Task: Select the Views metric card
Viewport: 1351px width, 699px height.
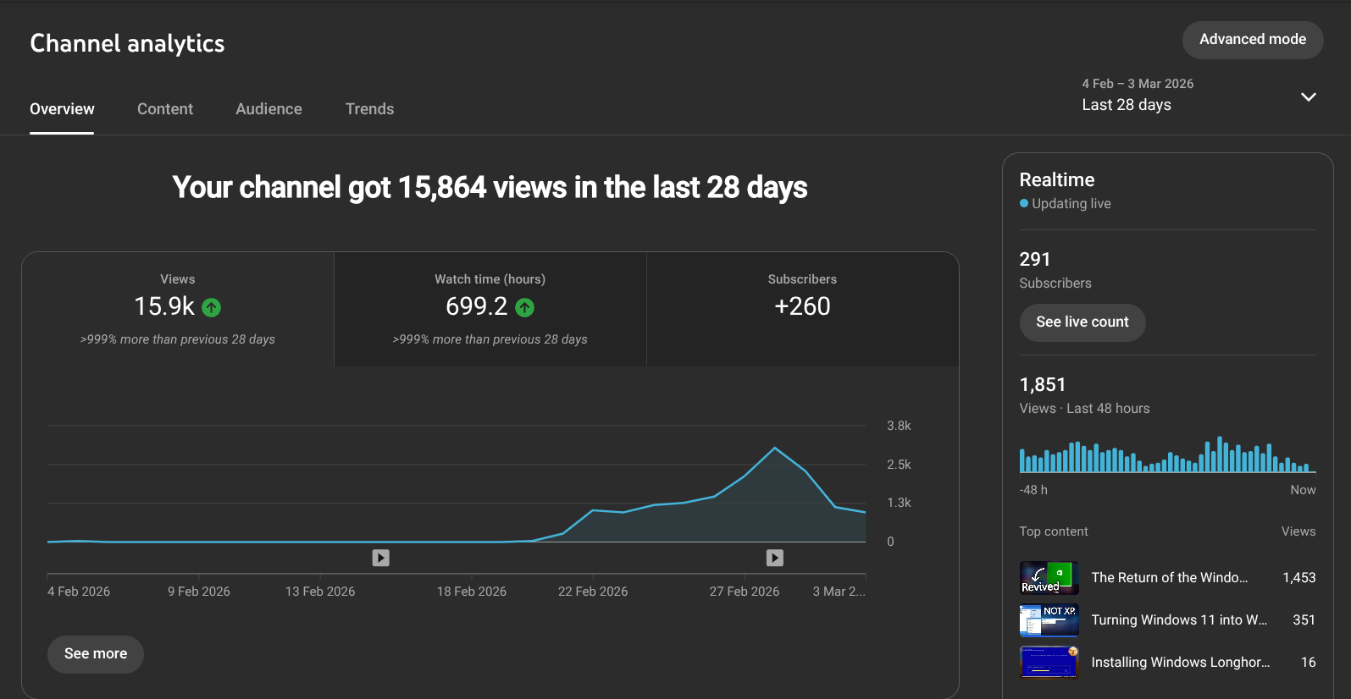Action: [178, 309]
